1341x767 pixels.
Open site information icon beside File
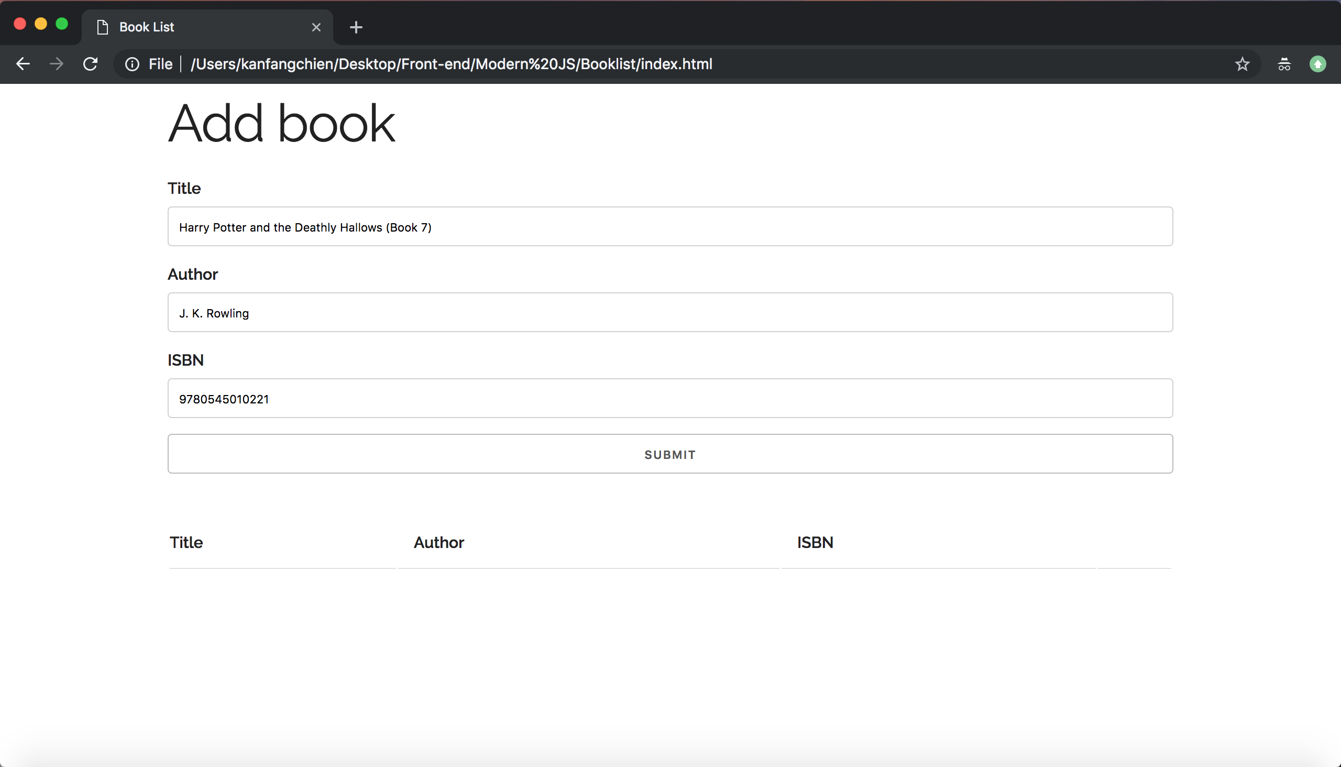[132, 64]
